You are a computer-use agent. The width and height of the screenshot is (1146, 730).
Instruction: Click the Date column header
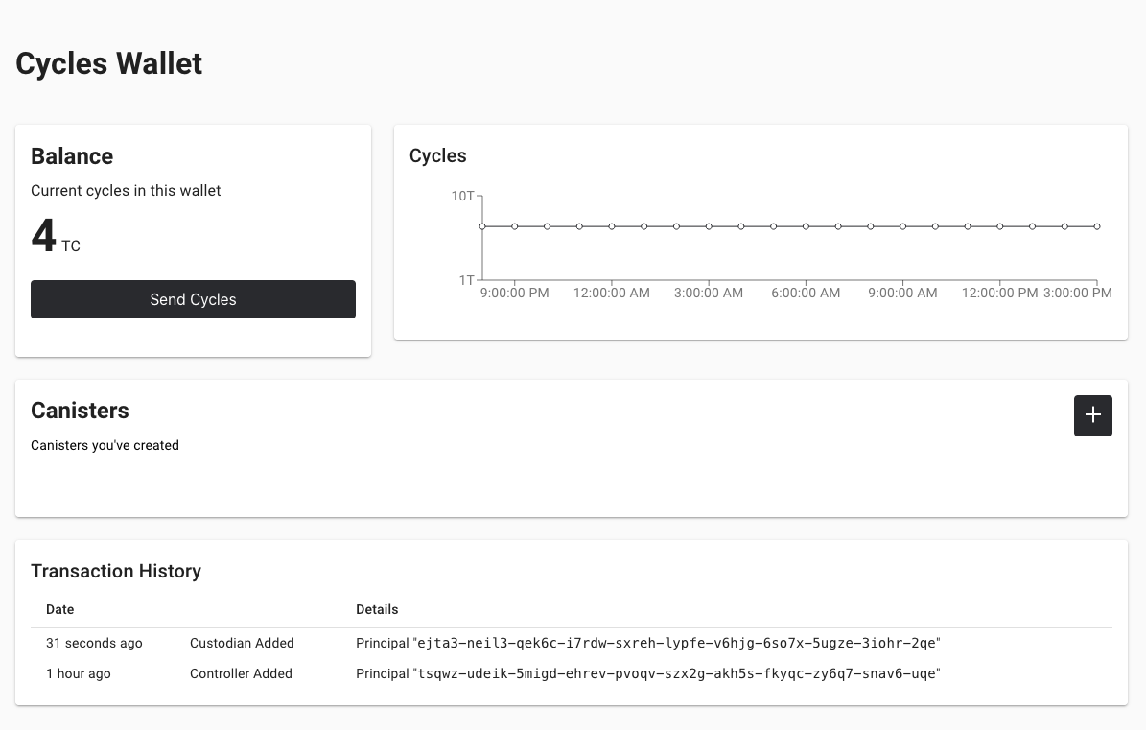tap(59, 609)
